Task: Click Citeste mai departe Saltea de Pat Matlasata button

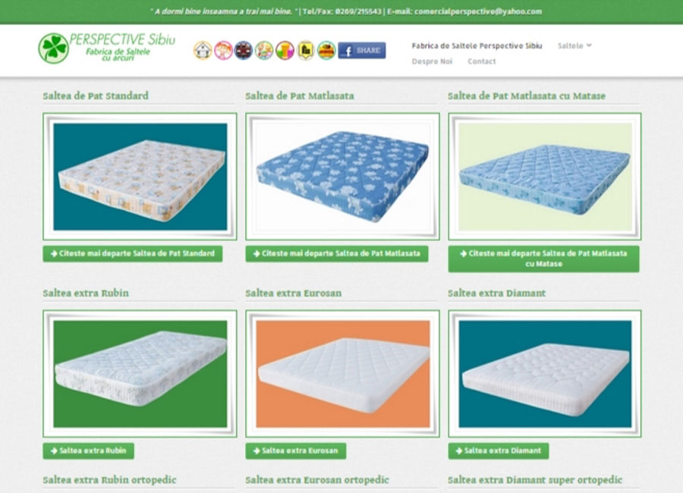Action: coord(337,254)
